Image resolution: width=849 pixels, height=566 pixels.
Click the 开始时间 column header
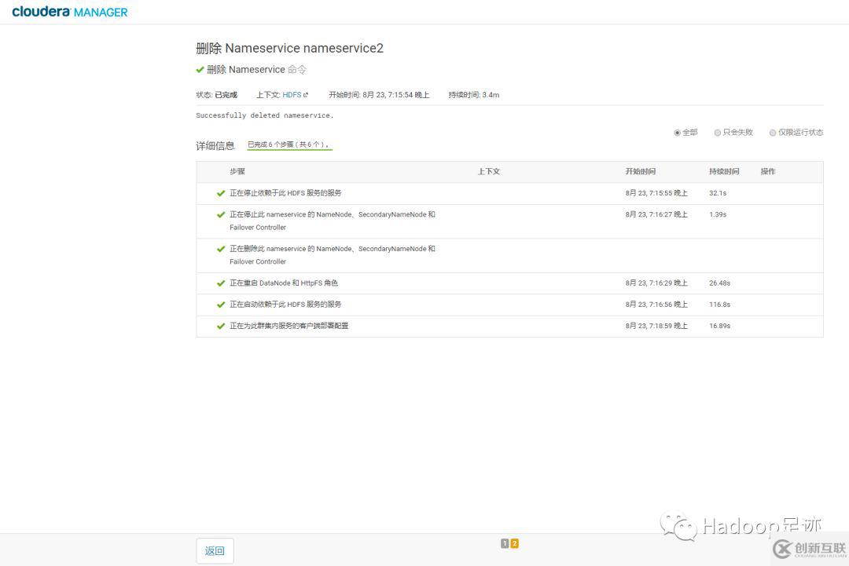point(641,171)
